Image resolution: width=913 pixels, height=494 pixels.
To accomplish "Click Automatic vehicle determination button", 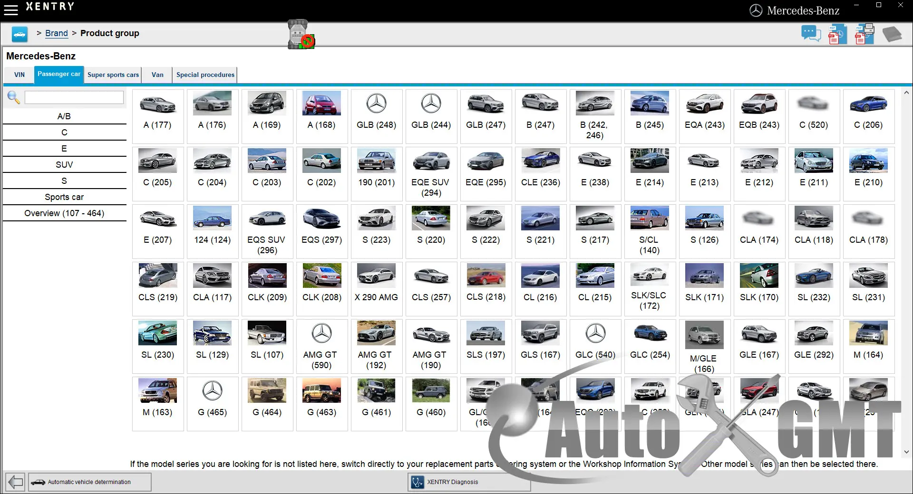I will (90, 482).
